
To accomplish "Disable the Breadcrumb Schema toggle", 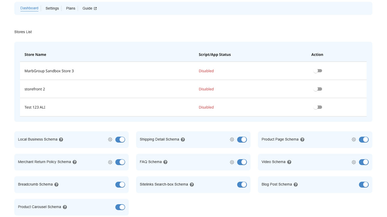I will point(120,185).
